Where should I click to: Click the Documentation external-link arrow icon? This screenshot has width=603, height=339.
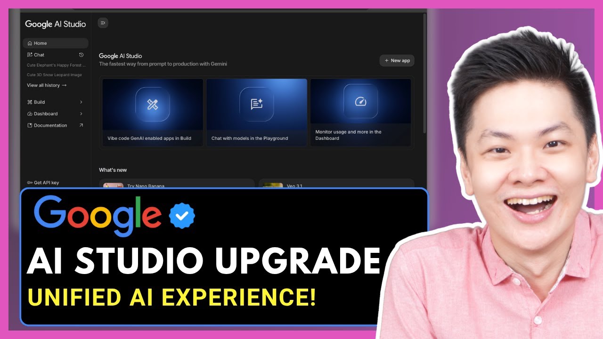tap(81, 125)
